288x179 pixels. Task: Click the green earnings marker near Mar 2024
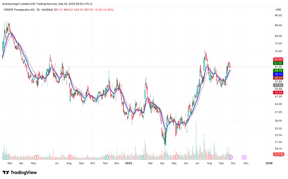6,157
